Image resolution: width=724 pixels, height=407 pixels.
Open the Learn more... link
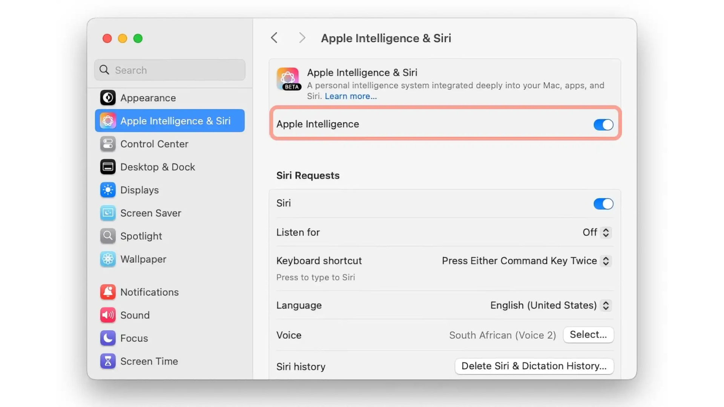click(x=350, y=96)
